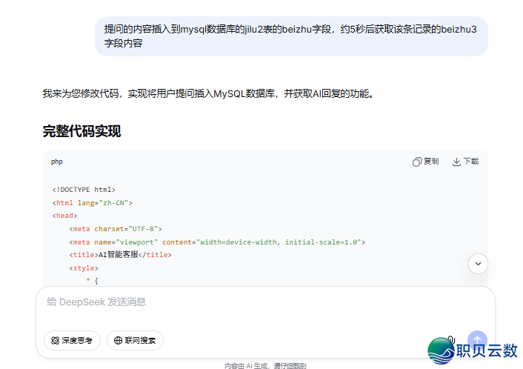Click the <!DOCTYPE html> code line

tap(84, 190)
